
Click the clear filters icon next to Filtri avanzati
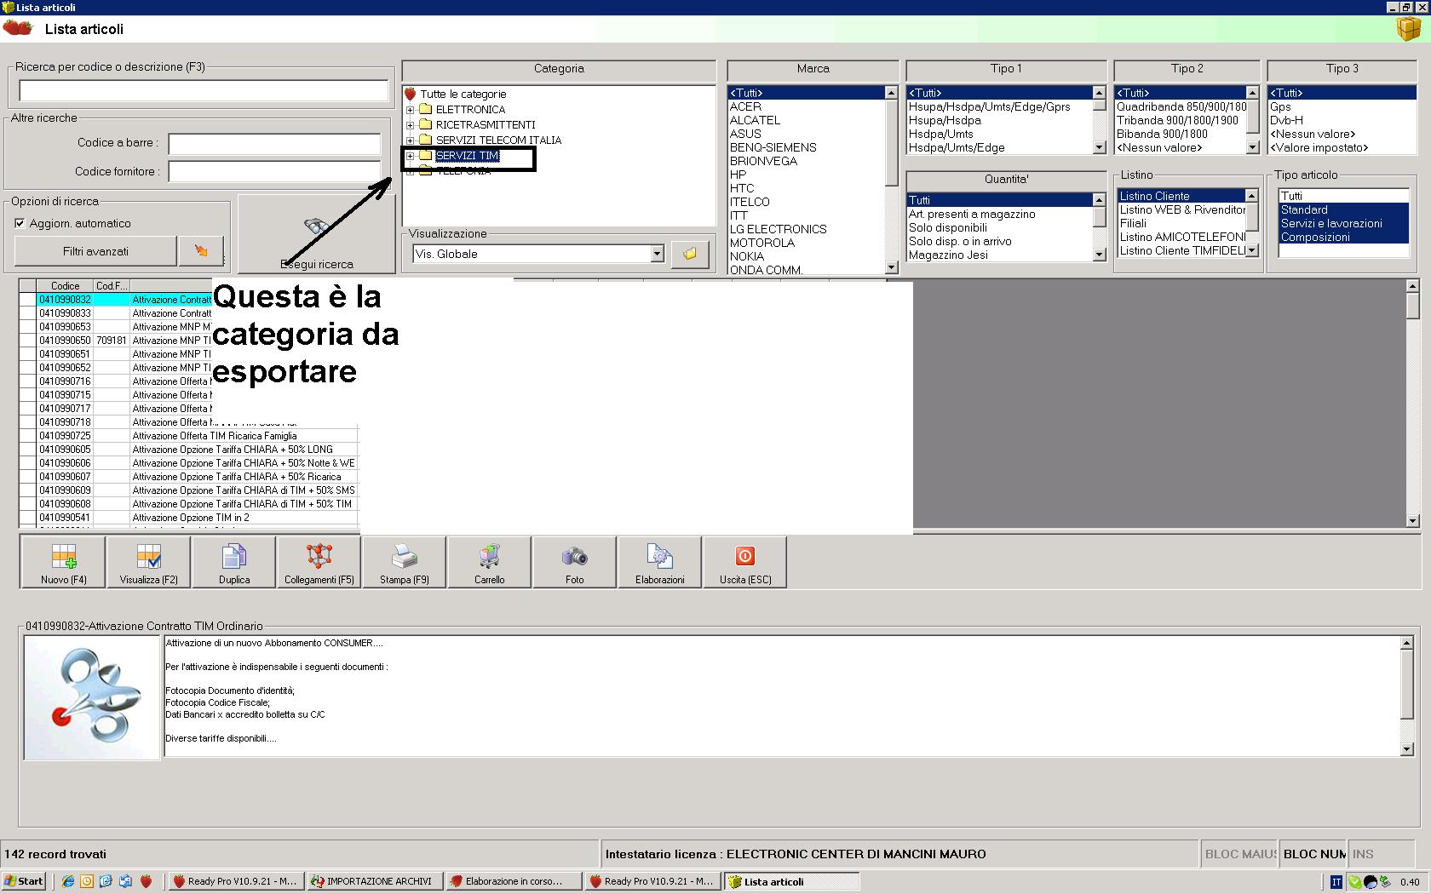click(x=201, y=251)
